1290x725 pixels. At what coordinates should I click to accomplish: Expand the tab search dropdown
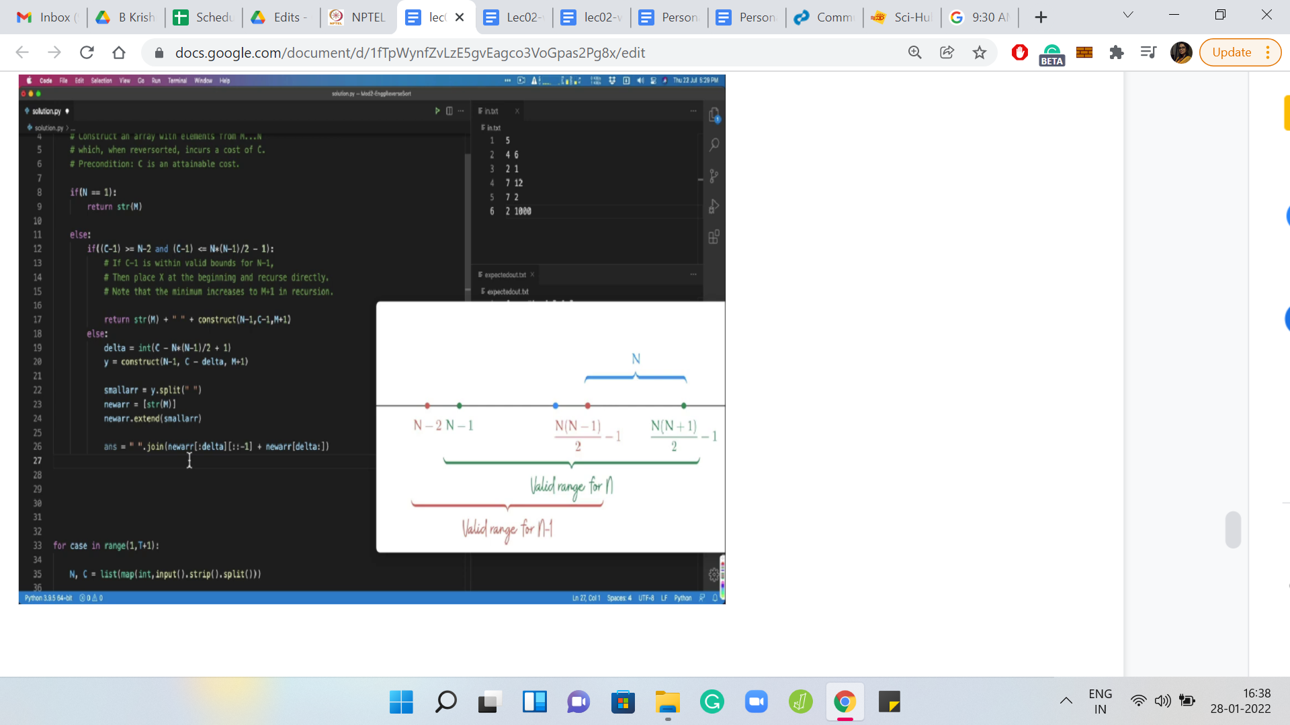[x=1128, y=15]
